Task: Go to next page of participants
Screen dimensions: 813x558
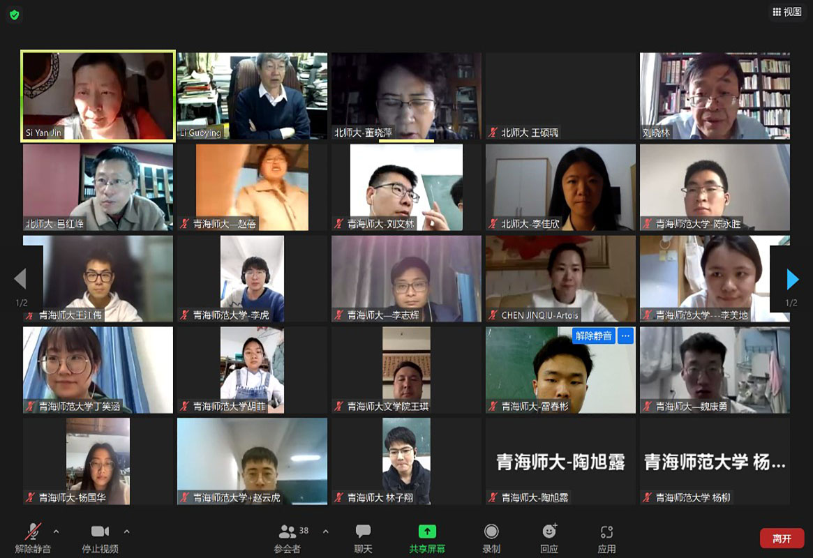Action: coord(792,279)
